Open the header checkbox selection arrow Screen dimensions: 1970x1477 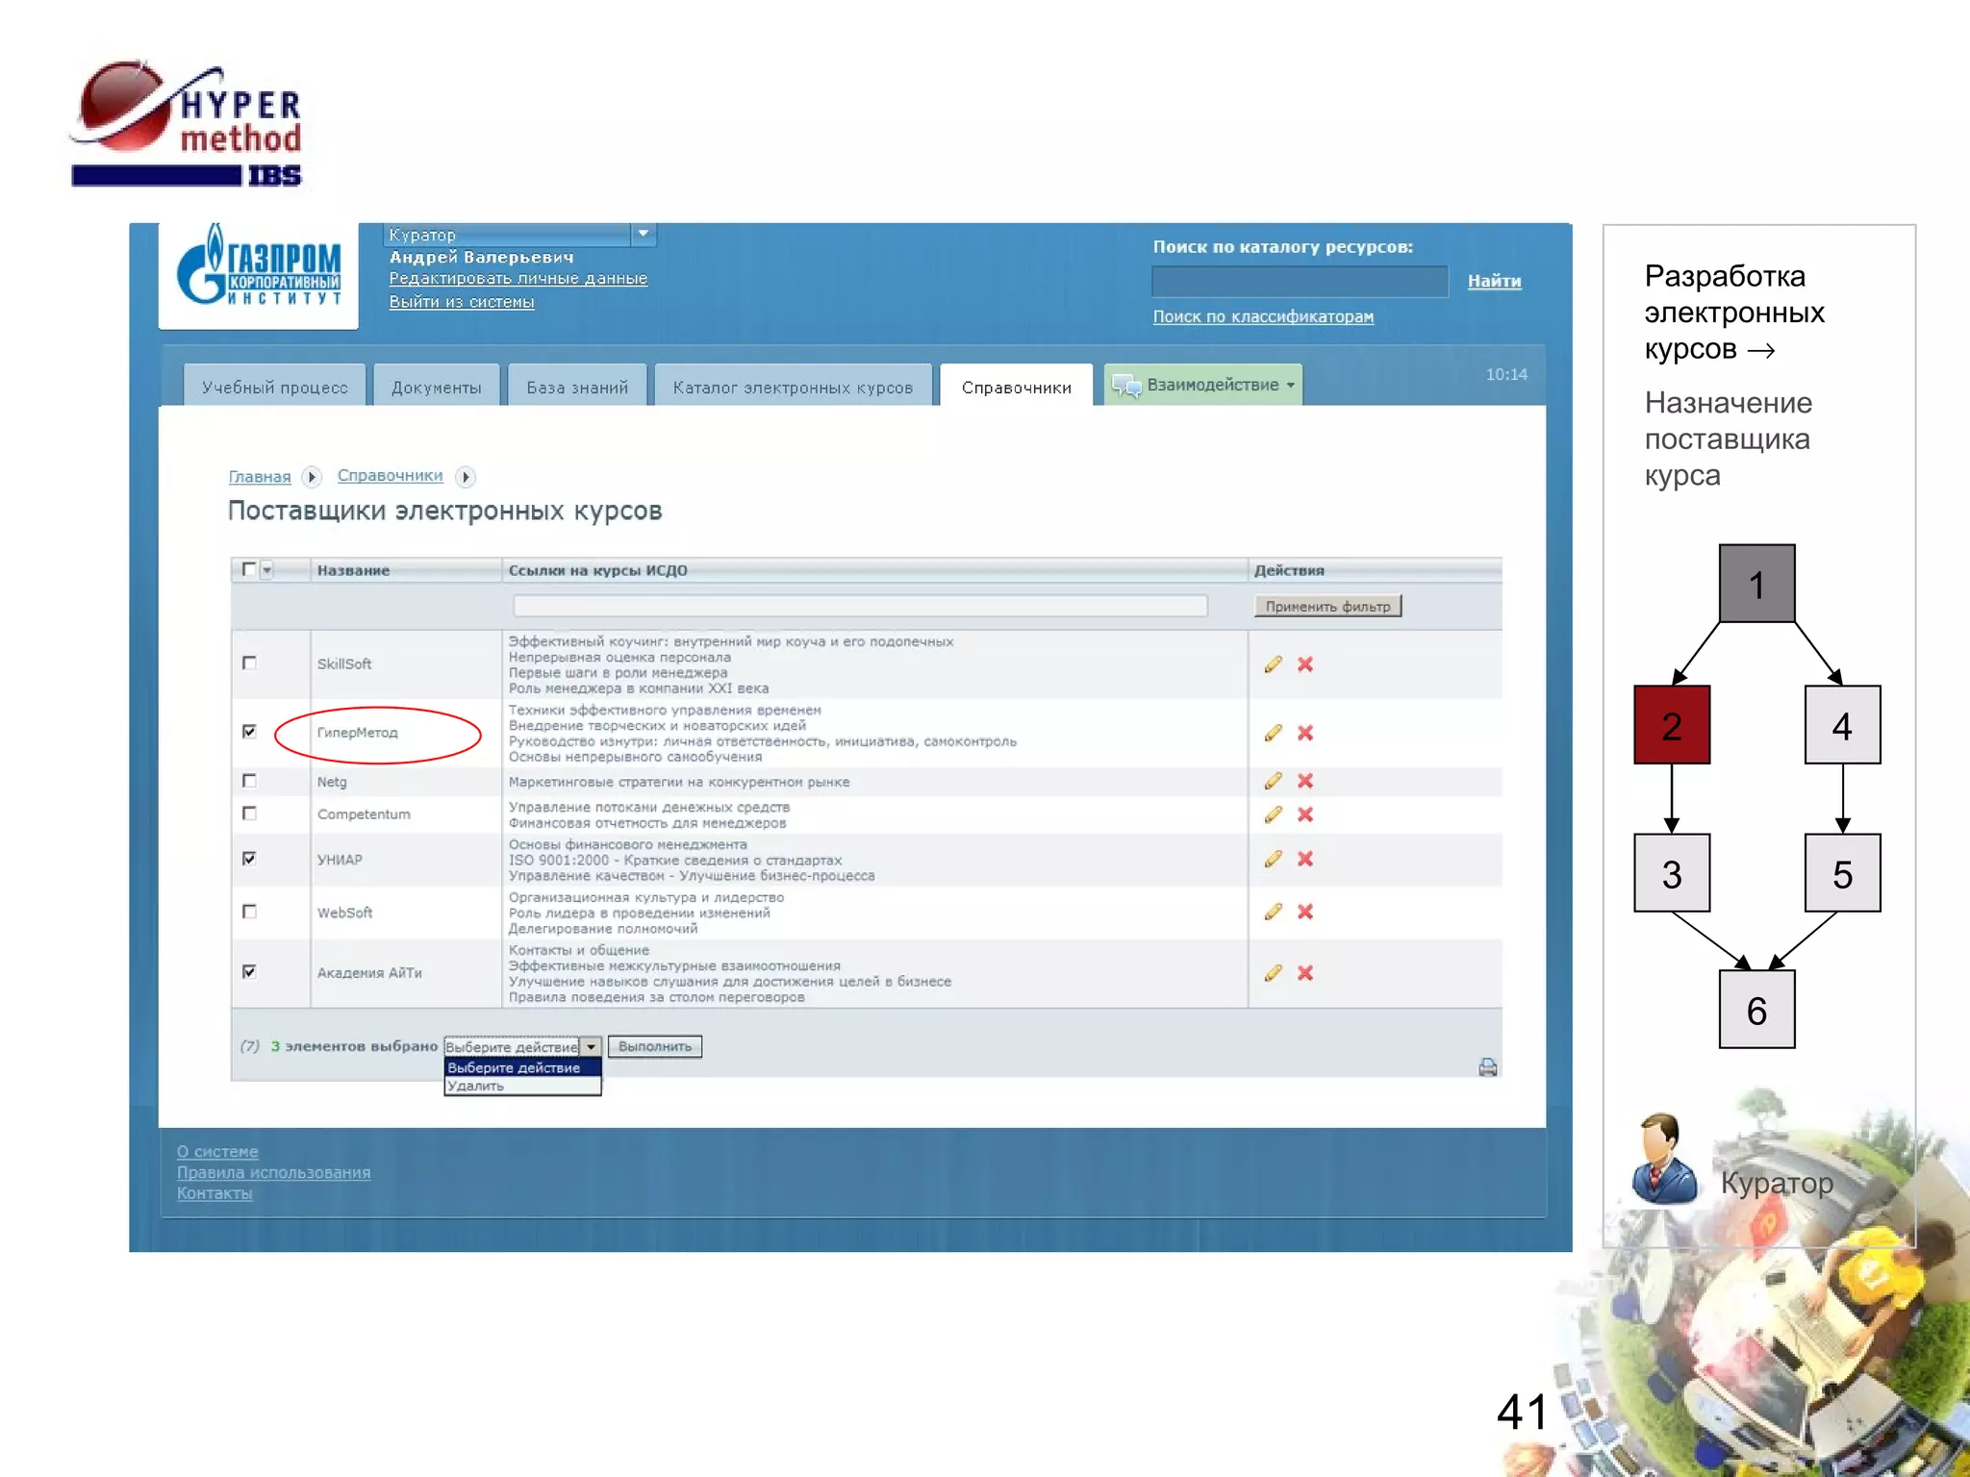pyautogui.click(x=267, y=570)
